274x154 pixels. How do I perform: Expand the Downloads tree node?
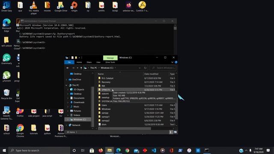[68, 102]
